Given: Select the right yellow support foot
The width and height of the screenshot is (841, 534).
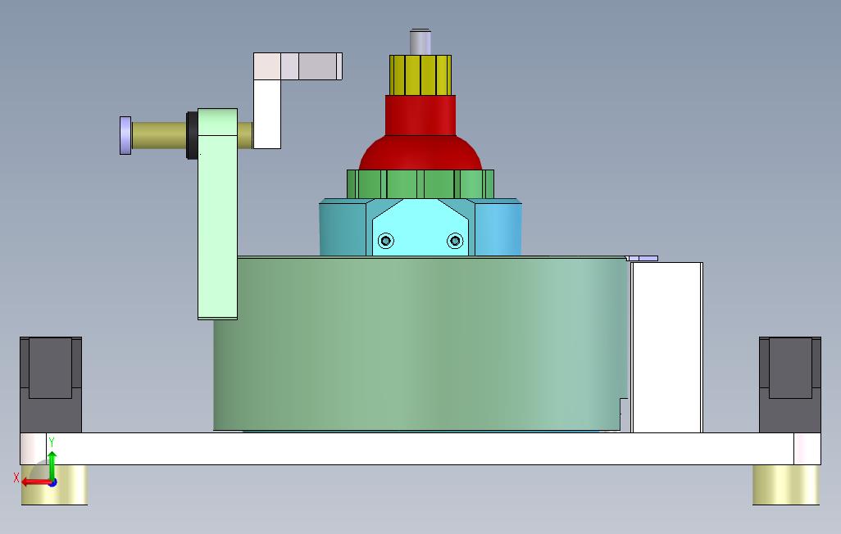Looking at the screenshot, I should coord(786,485).
